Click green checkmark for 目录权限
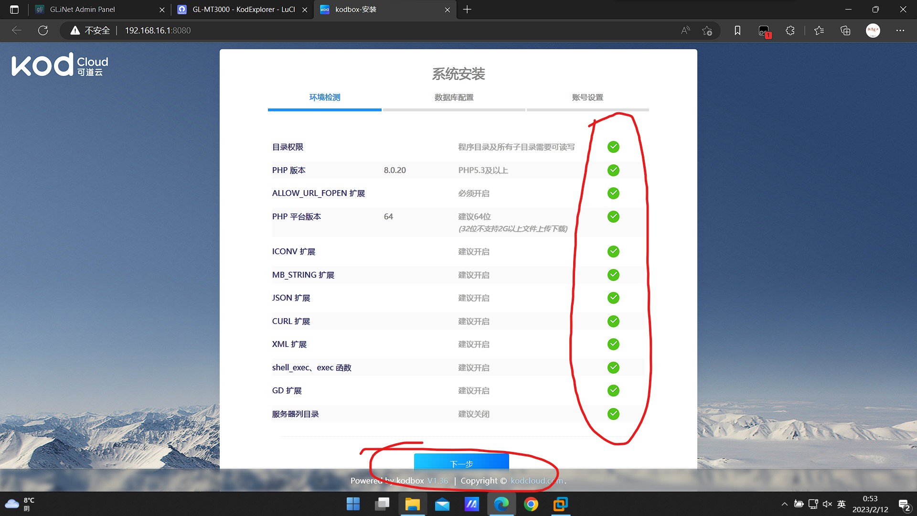The width and height of the screenshot is (917, 516). point(613,147)
